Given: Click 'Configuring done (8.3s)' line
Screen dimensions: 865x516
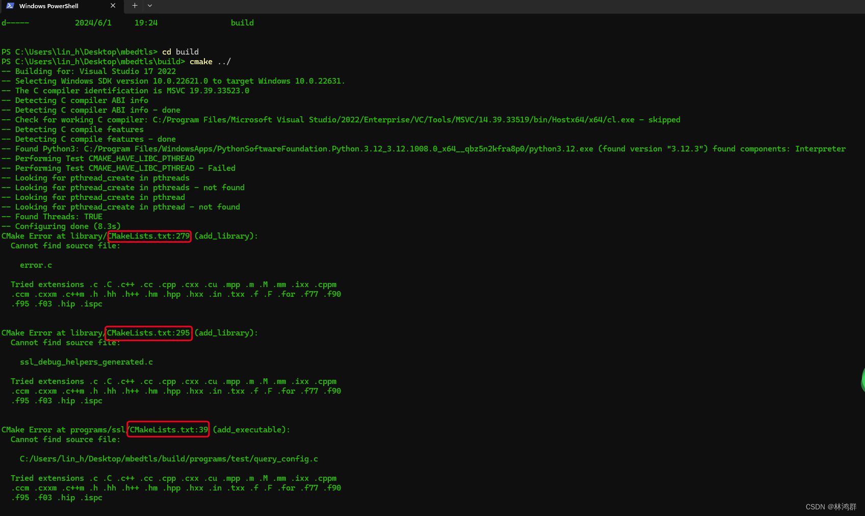Looking at the screenshot, I should (61, 226).
